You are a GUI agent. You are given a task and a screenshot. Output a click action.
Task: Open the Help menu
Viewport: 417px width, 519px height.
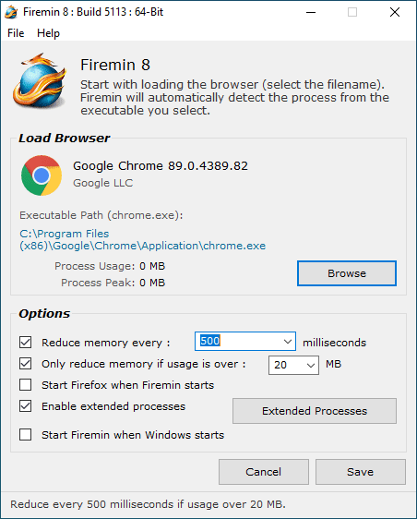coord(48,33)
